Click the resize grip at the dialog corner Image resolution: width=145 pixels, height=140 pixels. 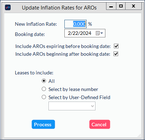(139, 135)
